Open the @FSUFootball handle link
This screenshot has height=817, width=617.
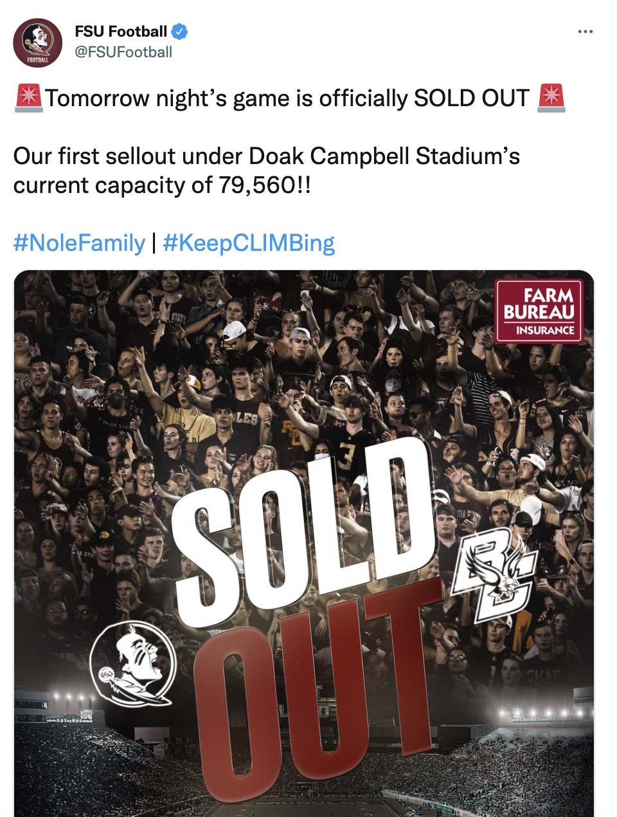pyautogui.click(x=123, y=52)
